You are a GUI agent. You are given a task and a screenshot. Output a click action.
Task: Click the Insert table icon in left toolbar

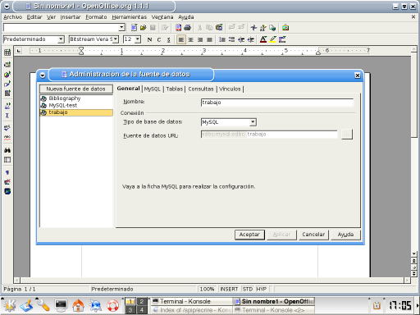point(7,52)
